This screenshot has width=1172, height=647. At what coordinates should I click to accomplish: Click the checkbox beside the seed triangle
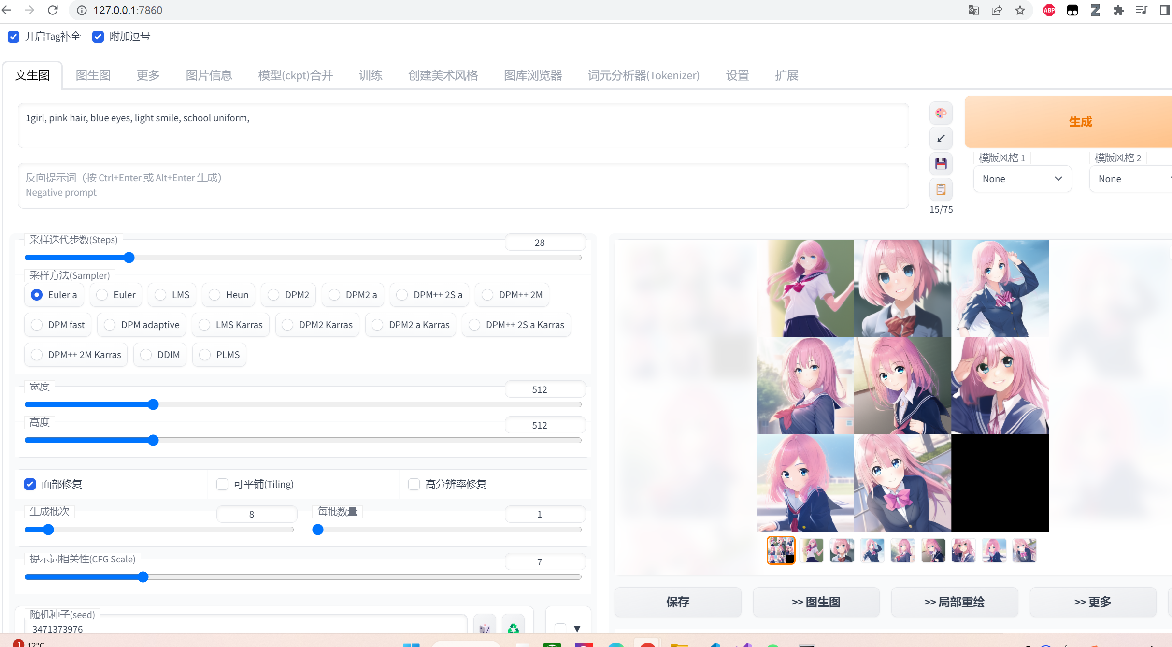tap(560, 629)
